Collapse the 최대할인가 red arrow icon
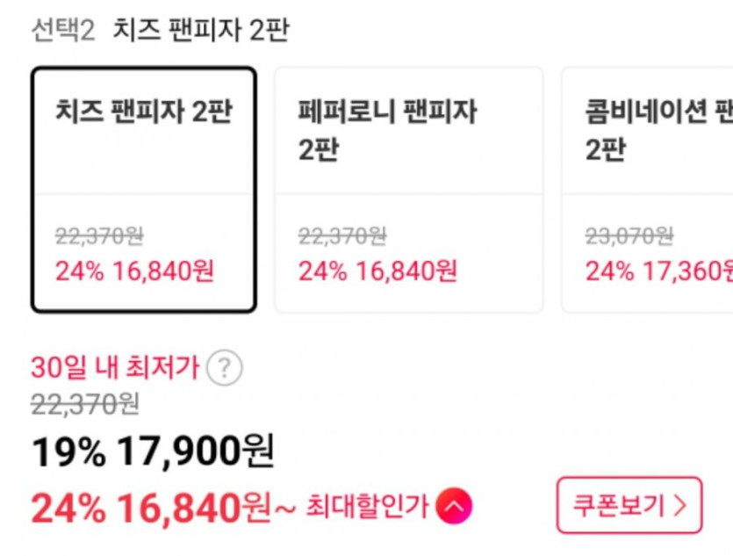This screenshot has width=733, height=556. click(454, 505)
